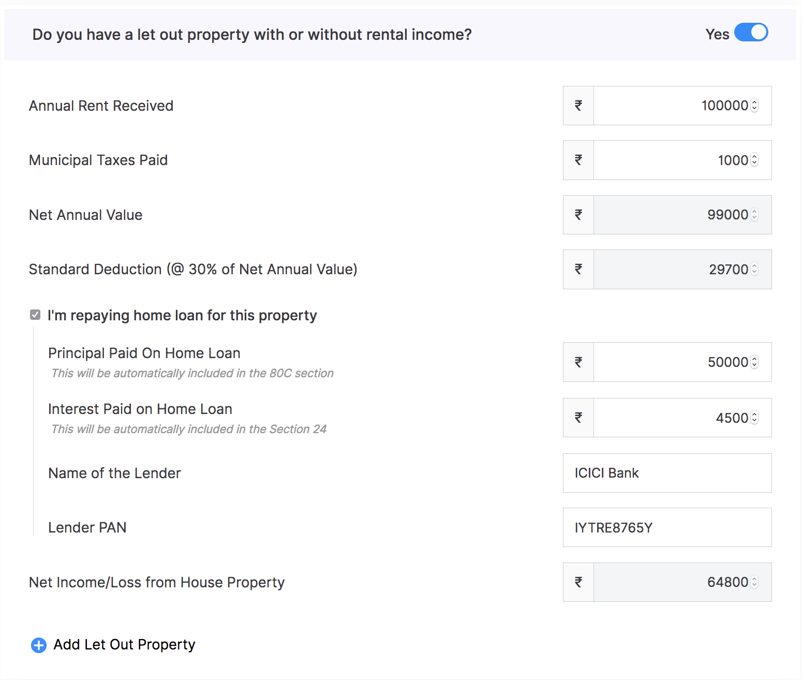
Task: Uncheck I'm repaying home loan checkbox
Action: click(35, 315)
